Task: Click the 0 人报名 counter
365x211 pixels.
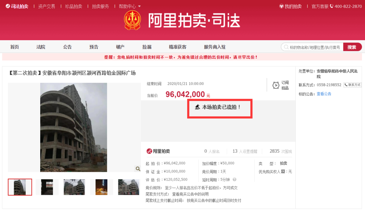Action: pos(212,151)
